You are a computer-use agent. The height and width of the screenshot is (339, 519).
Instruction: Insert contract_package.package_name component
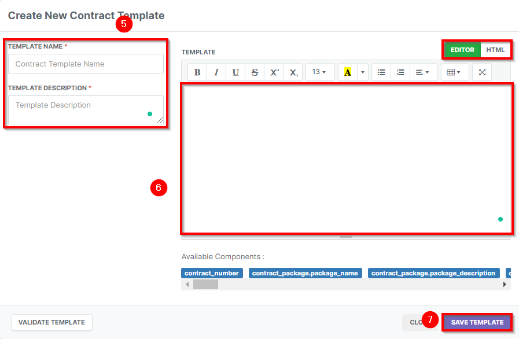point(305,273)
